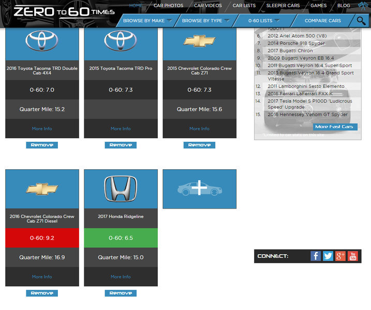
Task: Remove the 2015 Toyota Tacoma TRD Pro
Action: (121, 145)
